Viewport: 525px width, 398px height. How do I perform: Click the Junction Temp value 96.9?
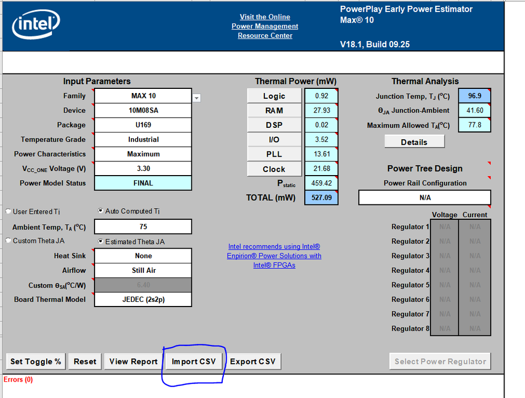click(x=475, y=96)
